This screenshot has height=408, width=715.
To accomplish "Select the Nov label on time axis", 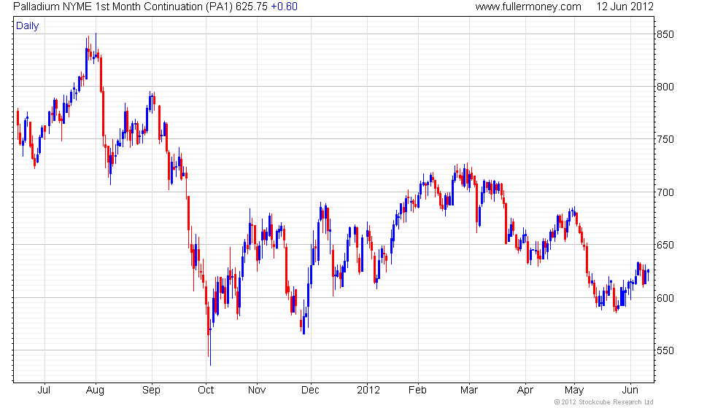I will (x=257, y=391).
